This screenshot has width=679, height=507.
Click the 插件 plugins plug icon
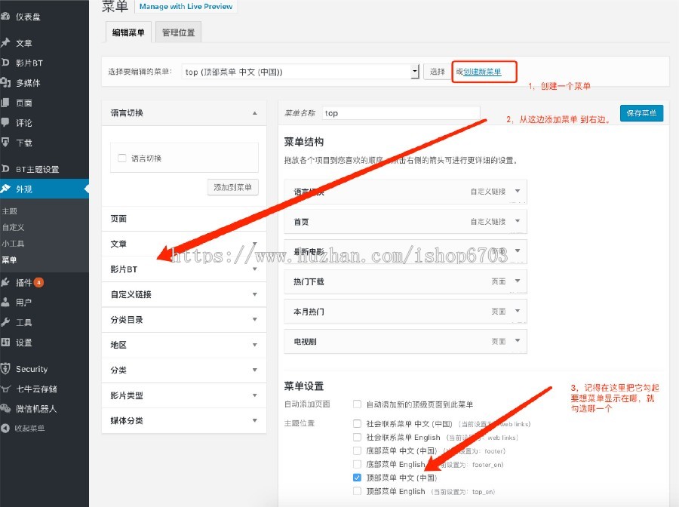click(x=5, y=282)
